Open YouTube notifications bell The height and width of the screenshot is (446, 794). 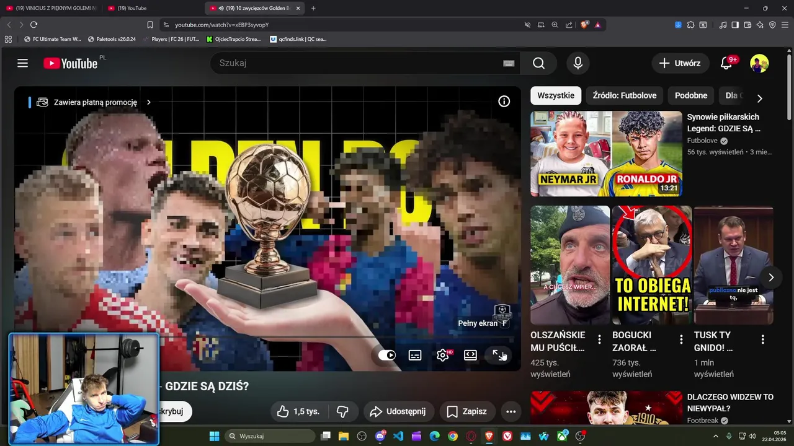726,63
